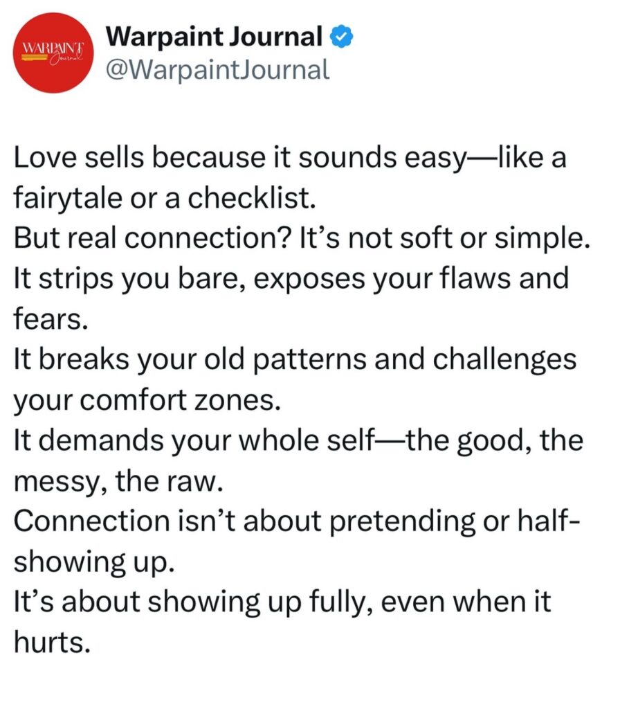Click the question 'But real connection?'

click(x=152, y=238)
